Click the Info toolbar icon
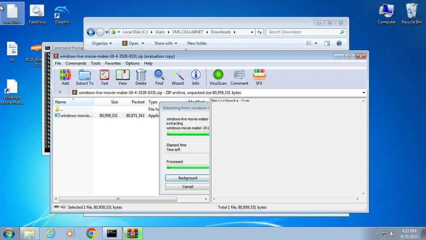The image size is (426, 240). [x=196, y=77]
